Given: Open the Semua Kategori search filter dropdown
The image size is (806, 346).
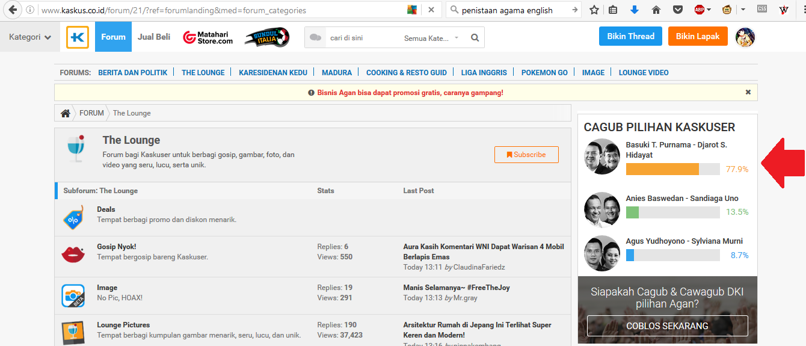Looking at the screenshot, I should pos(431,38).
